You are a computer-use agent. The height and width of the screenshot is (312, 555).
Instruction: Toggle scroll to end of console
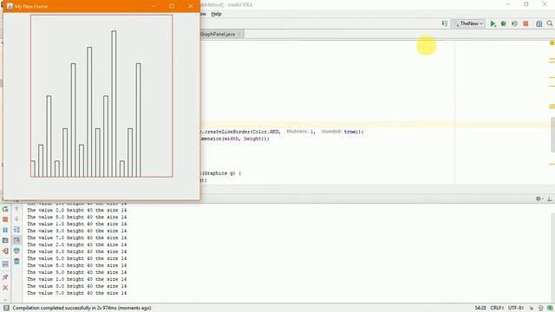pyautogui.click(x=16, y=240)
